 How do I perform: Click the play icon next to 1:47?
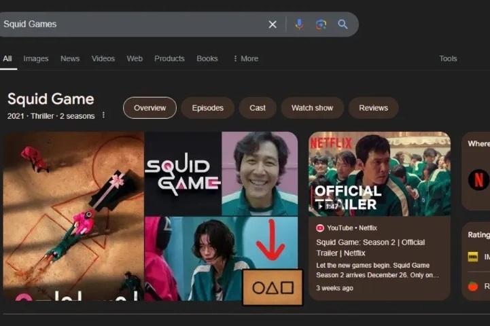point(320,206)
